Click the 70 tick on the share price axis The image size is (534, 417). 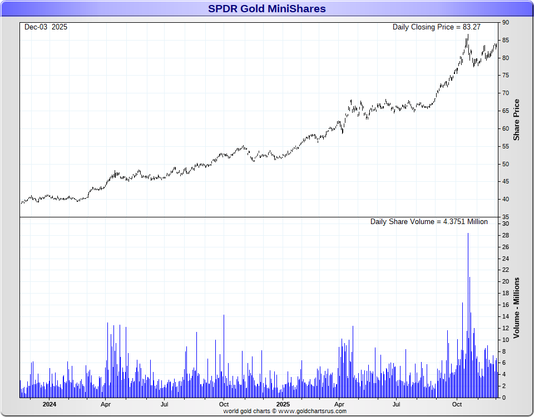pyautogui.click(x=506, y=93)
